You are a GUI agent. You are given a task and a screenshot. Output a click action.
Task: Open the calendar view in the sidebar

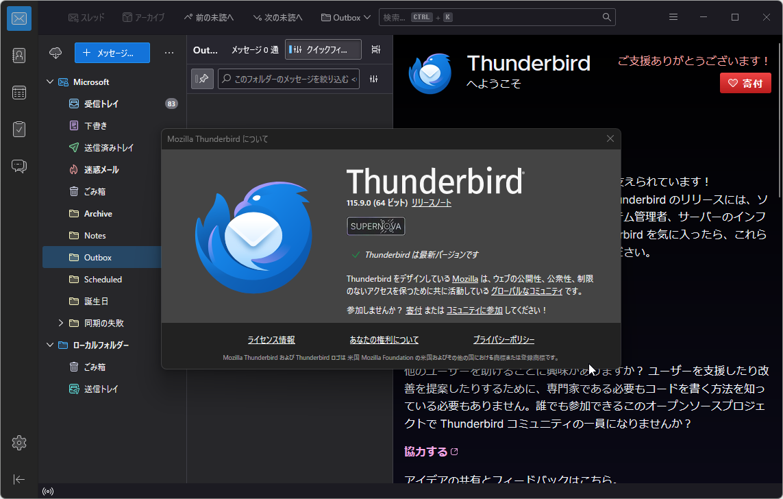click(x=18, y=92)
